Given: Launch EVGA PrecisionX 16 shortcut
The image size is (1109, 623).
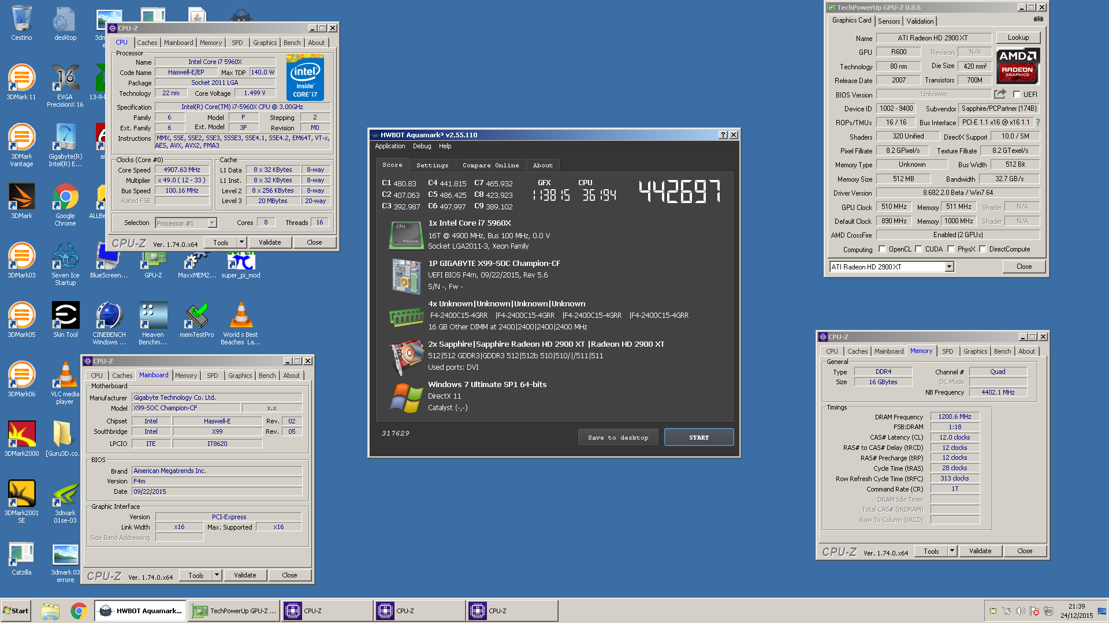Looking at the screenshot, I should 65,85.
